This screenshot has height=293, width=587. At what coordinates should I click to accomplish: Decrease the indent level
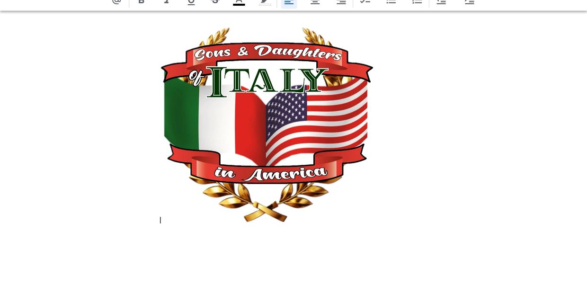[441, 2]
